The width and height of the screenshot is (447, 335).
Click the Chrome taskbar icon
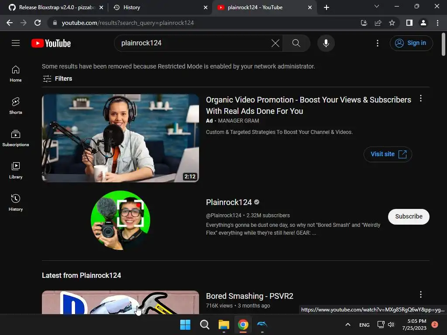(x=243, y=325)
